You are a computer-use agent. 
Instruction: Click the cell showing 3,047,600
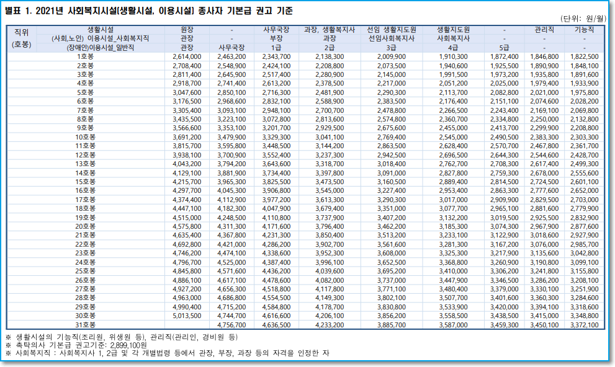[x=187, y=92]
